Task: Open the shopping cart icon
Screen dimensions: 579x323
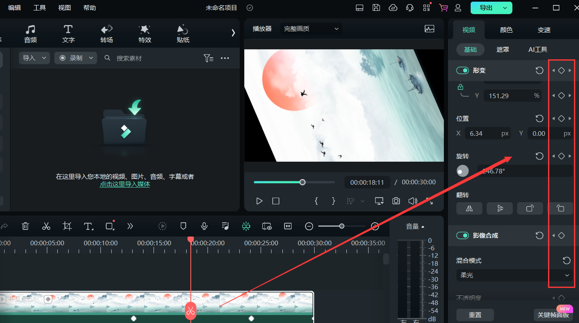Action: point(443,8)
